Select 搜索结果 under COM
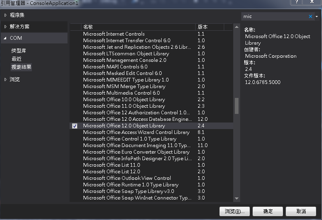 pyautogui.click(x=21, y=67)
